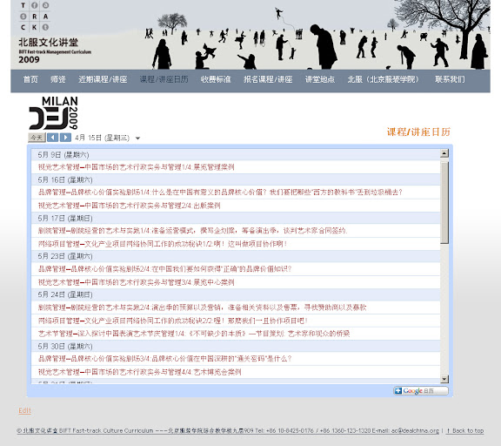The image size is (501, 446).
Task: Click the footer copyright contact link text
Action: pos(228,430)
